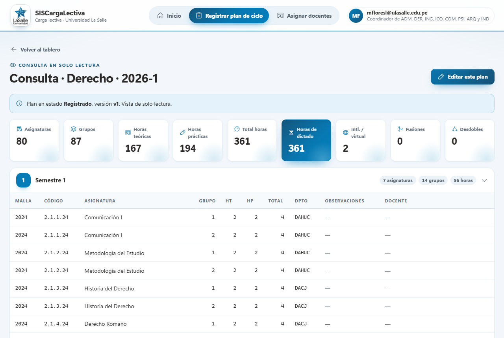Click the pencil icon on Horas prácticas card
The image size is (504, 338).
pyautogui.click(x=183, y=132)
